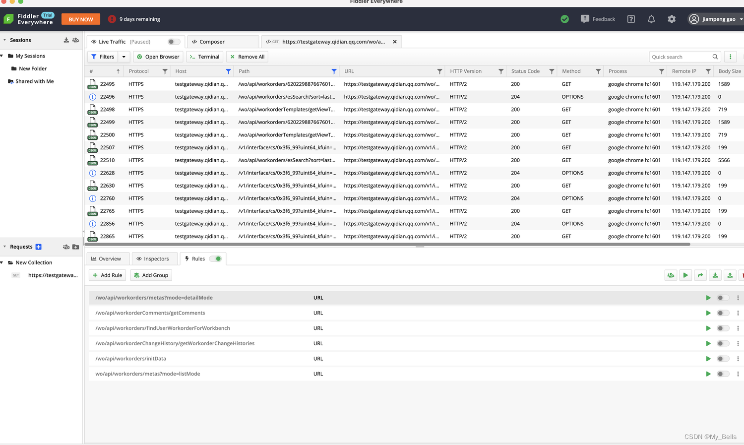Toggle the Live Traffic capture switch
The image size is (744, 445).
click(174, 42)
